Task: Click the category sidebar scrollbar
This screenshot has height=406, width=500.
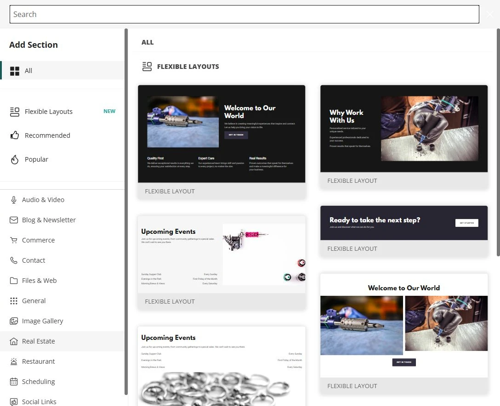Action: [x=126, y=212]
